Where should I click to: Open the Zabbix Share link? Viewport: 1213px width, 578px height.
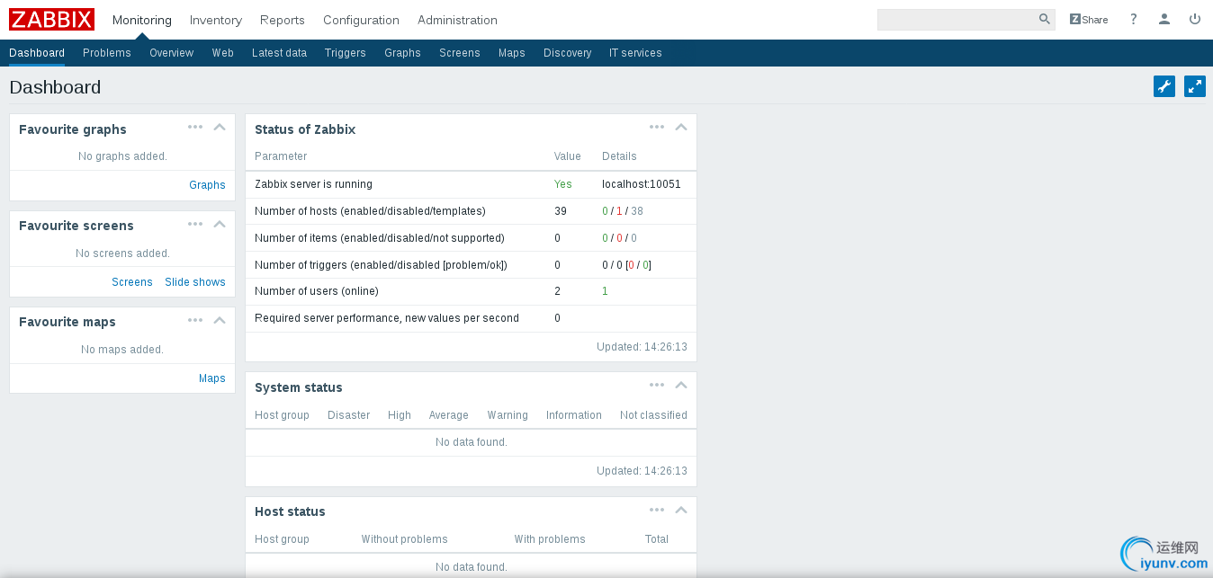pos(1089,19)
